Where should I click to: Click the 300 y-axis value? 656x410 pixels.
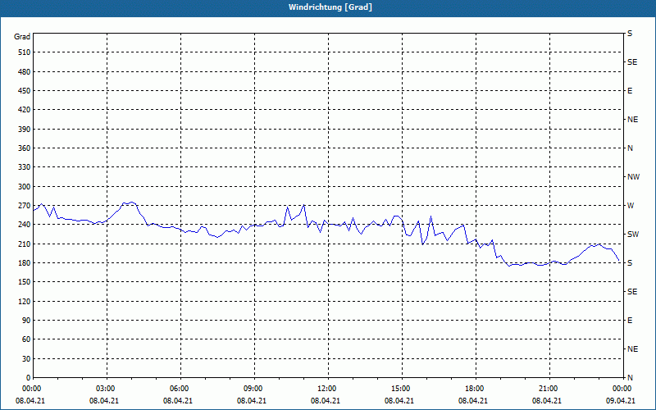25,187
